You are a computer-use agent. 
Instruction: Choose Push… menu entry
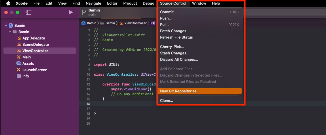200,18
